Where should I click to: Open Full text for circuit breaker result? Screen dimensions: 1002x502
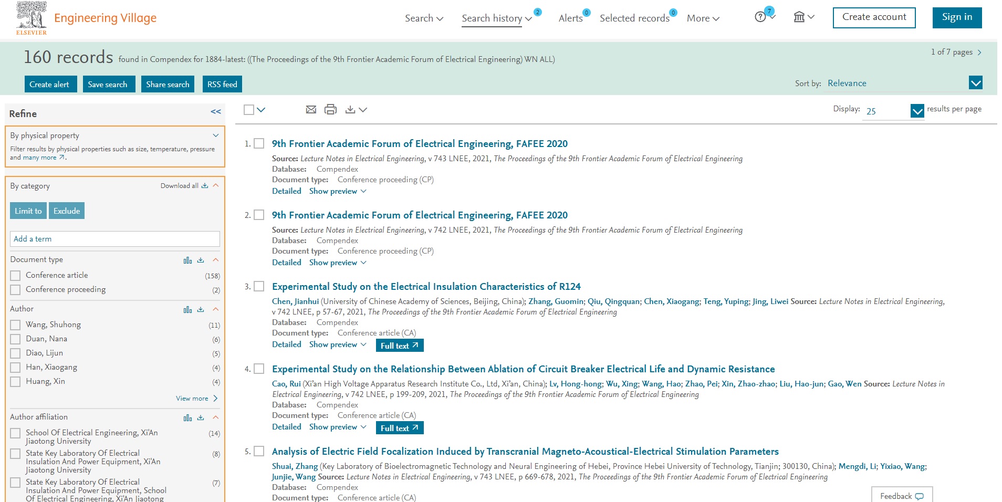coord(400,428)
